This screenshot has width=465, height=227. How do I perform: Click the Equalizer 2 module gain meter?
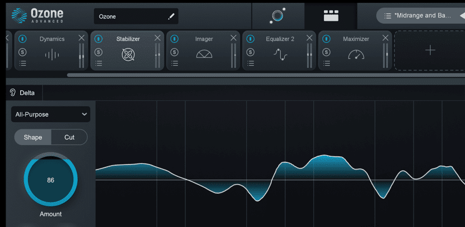[309, 56]
